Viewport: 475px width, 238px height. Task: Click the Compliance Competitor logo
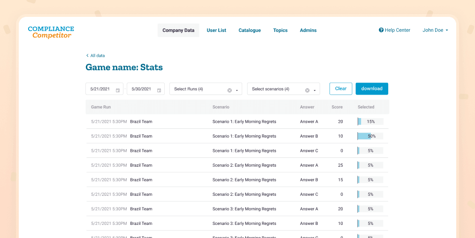51,32
